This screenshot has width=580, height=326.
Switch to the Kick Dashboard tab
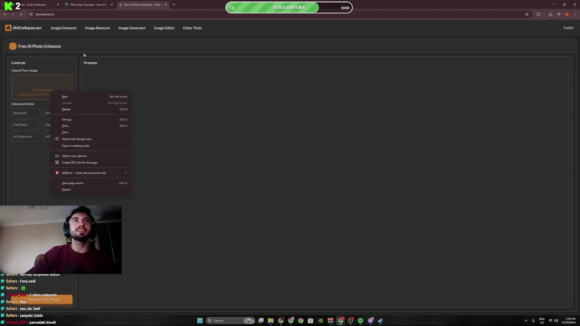[x=34, y=5]
